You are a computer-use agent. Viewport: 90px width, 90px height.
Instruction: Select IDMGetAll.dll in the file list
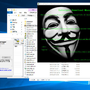(x=30, y=64)
